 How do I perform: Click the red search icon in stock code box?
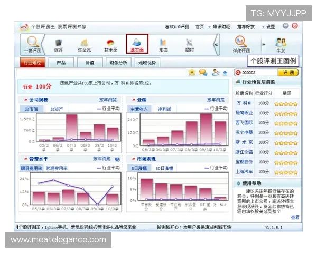[238, 72]
